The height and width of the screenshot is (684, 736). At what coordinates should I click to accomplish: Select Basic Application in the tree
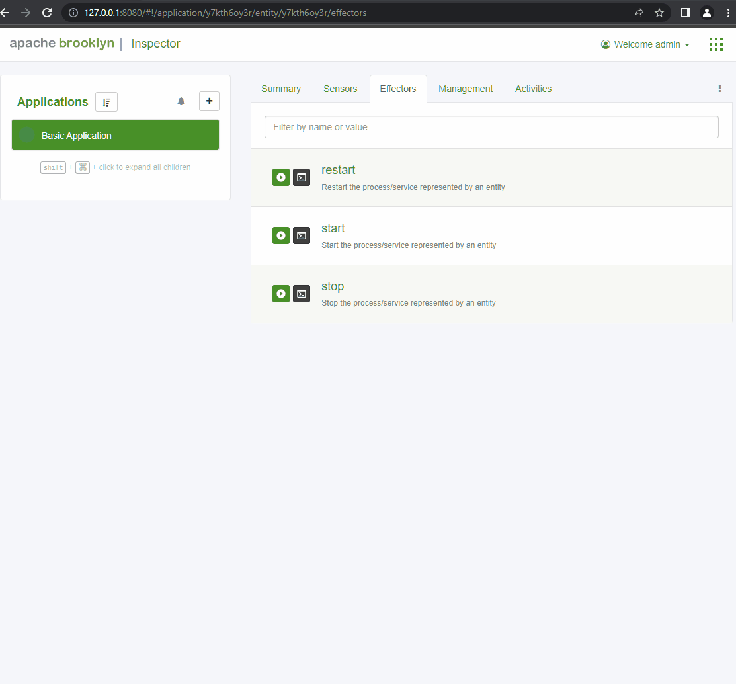pyautogui.click(x=116, y=135)
